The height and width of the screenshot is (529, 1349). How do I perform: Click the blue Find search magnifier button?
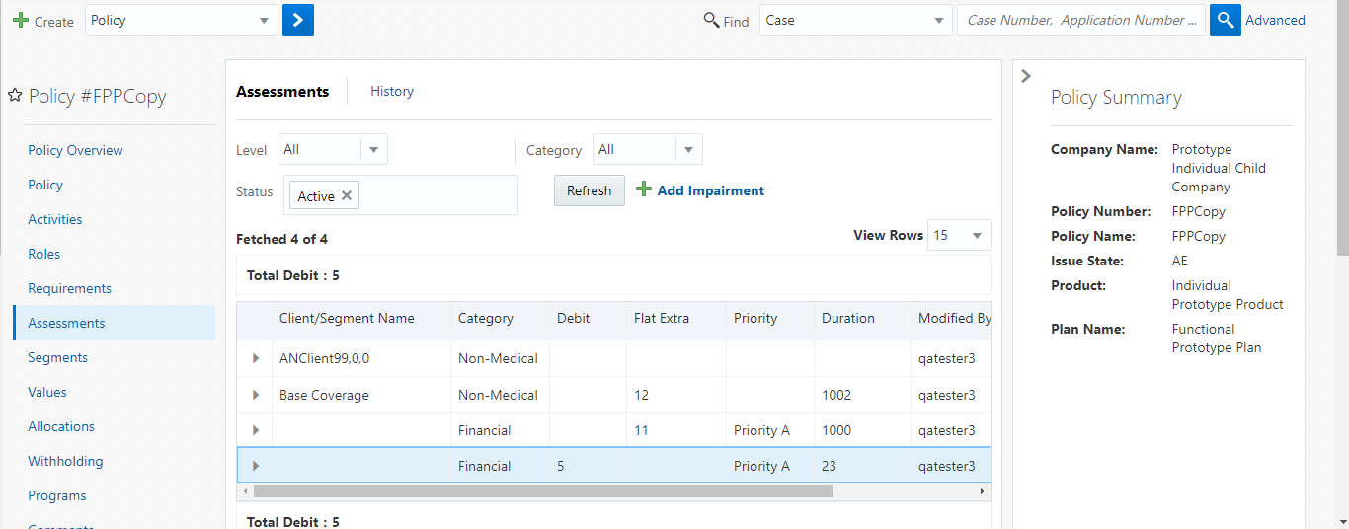(x=1225, y=20)
